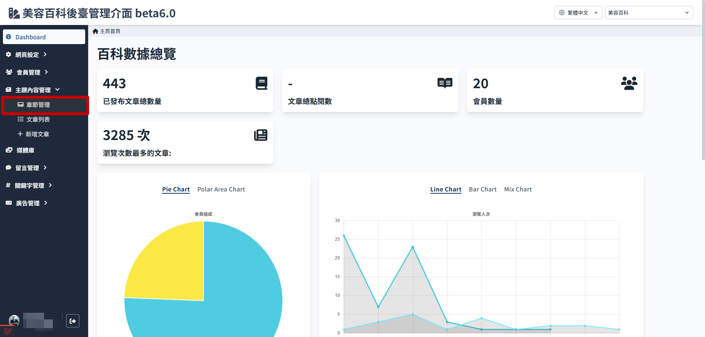Switch to the Polar Area Chart tab
This screenshot has width=705, height=337.
221,189
